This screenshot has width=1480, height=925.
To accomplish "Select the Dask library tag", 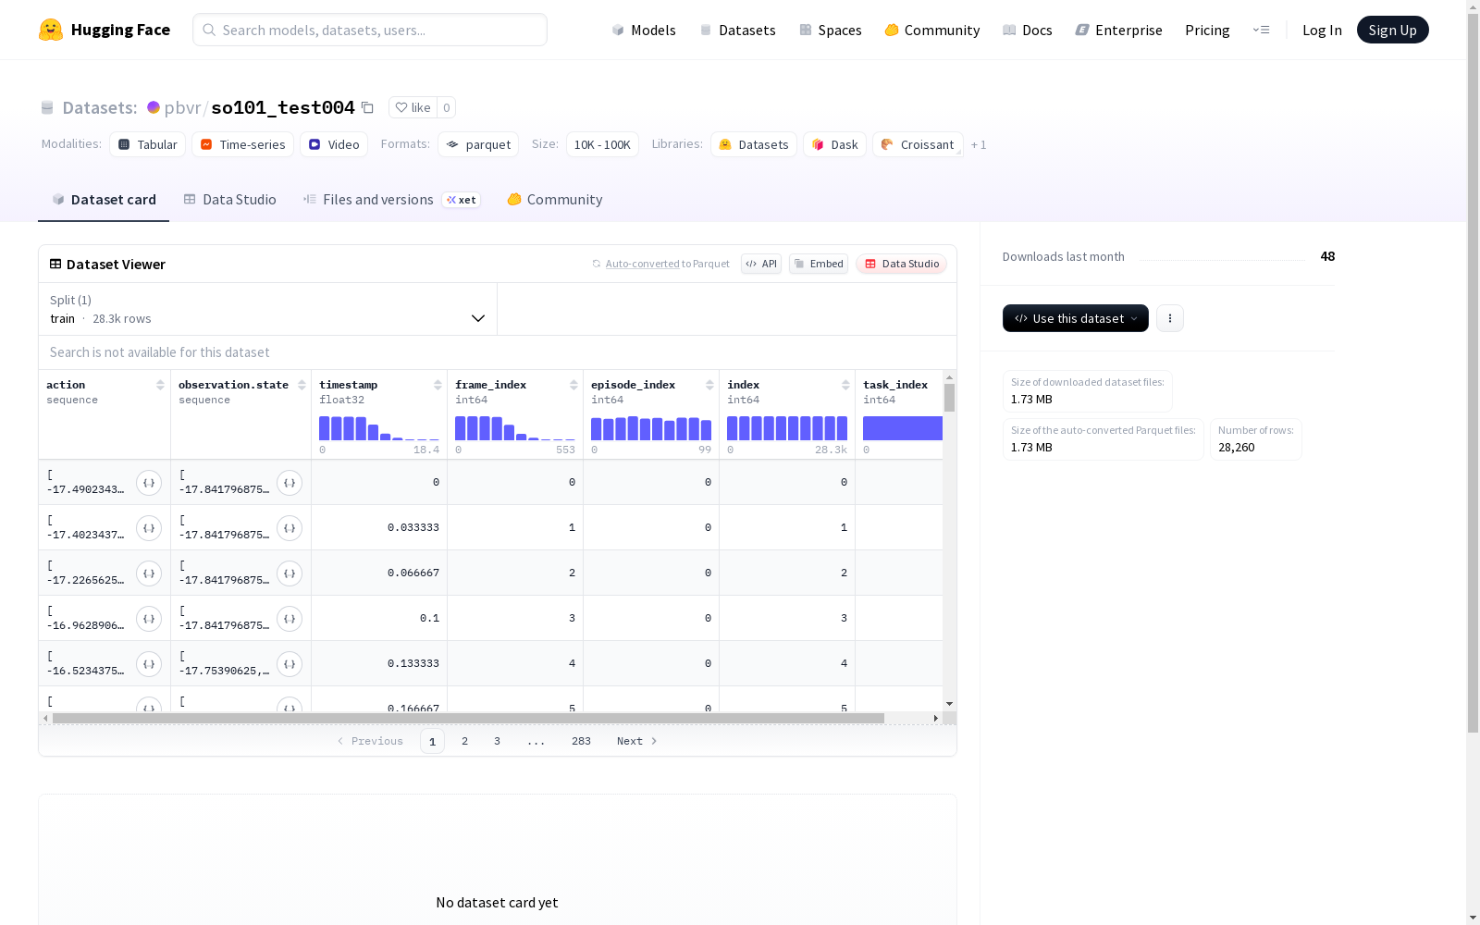I will [834, 144].
